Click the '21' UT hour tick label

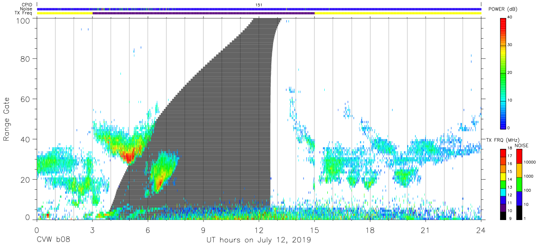coord(426,230)
